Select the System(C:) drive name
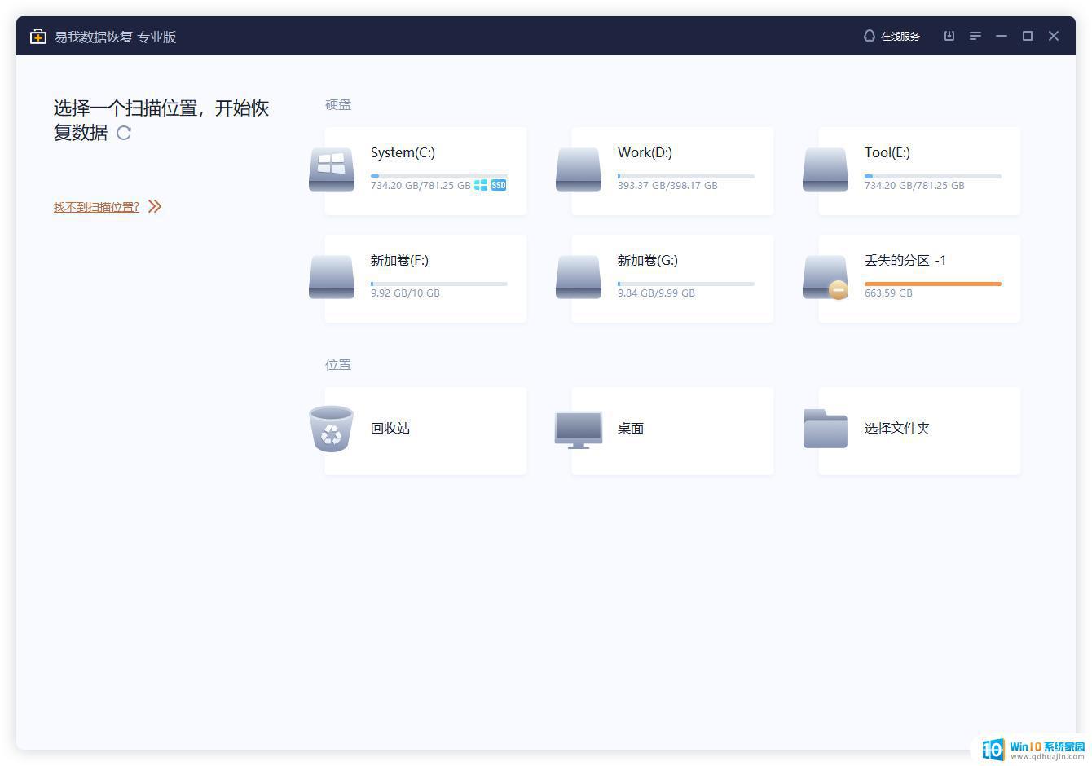1092x766 pixels. pos(403,152)
